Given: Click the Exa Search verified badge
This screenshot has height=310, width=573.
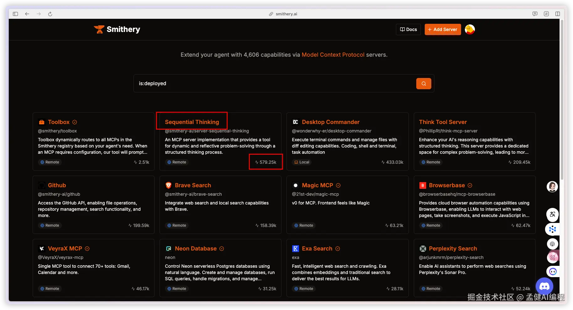Looking at the screenshot, I should point(338,249).
